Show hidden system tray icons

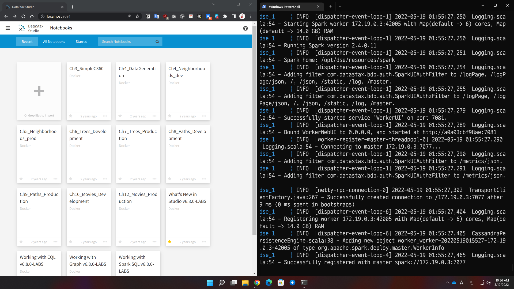pos(447,283)
